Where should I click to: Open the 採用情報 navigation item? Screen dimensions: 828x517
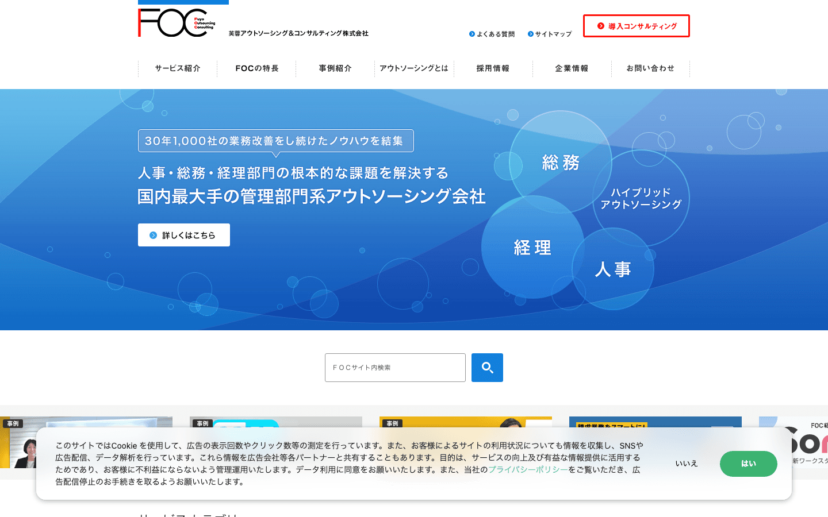[493, 68]
